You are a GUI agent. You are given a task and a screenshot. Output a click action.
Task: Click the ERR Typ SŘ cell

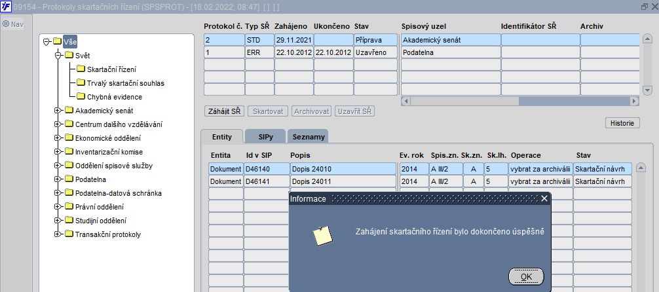[259, 52]
